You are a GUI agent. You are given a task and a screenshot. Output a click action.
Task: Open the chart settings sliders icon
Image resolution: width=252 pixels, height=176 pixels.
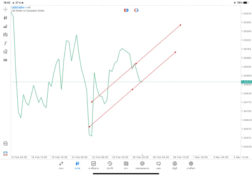[x=6, y=35]
